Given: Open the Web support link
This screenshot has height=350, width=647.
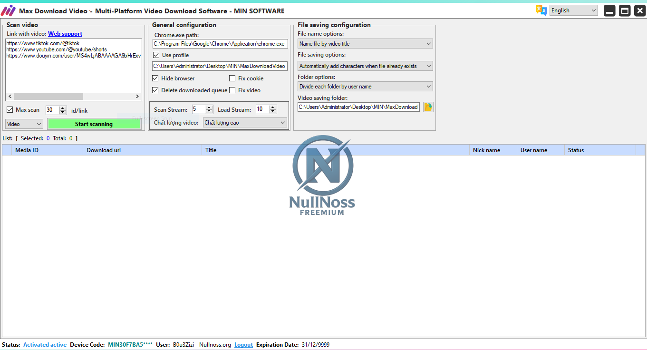Looking at the screenshot, I should pyautogui.click(x=65, y=33).
